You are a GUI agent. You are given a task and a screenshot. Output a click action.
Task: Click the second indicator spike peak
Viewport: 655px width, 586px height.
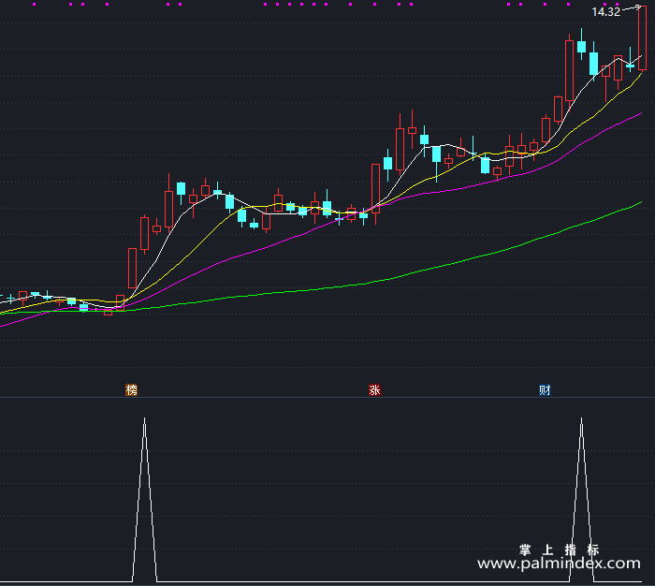[x=581, y=418]
